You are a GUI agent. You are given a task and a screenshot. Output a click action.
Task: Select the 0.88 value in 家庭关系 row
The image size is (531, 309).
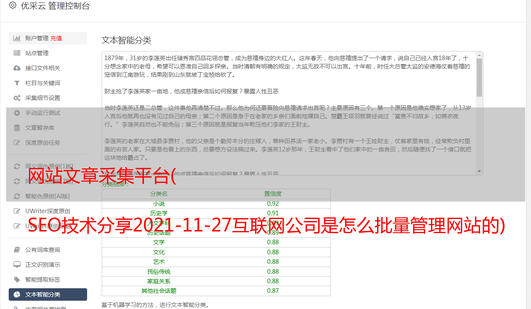pos(273,281)
